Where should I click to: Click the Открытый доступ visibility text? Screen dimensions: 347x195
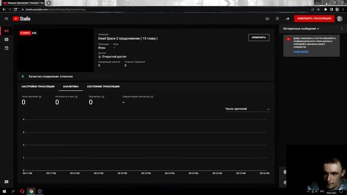(x=114, y=56)
